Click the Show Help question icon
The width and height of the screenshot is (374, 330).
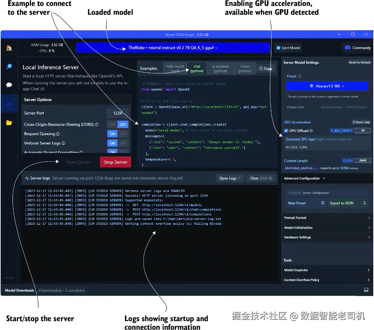[354, 122]
